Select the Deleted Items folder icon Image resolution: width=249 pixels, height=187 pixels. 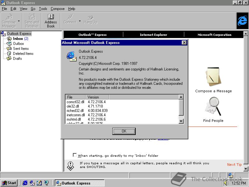pyautogui.click(x=9, y=54)
